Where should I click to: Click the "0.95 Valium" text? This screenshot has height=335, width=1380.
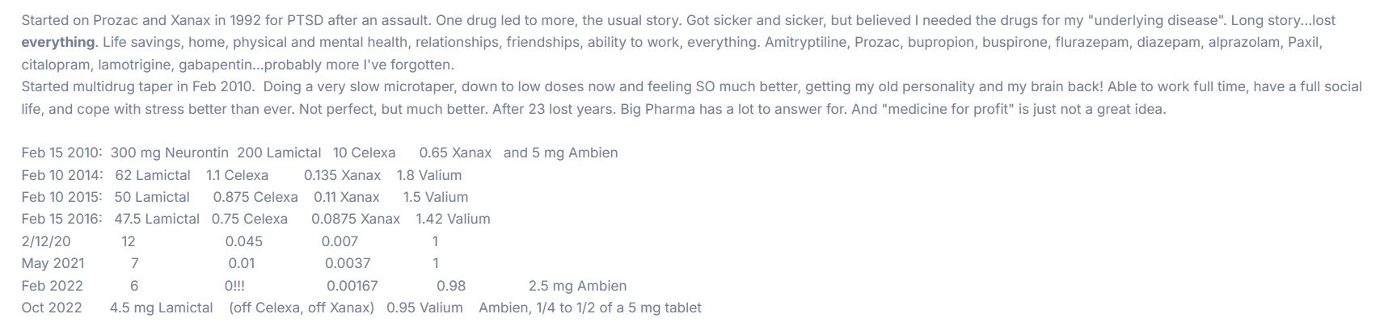(x=424, y=308)
